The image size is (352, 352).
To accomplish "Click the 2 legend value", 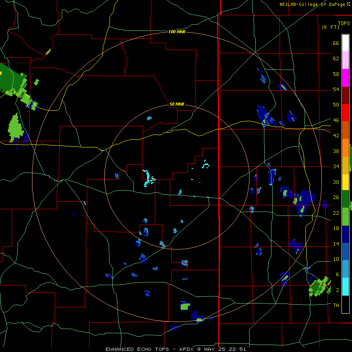I will 337,290.
